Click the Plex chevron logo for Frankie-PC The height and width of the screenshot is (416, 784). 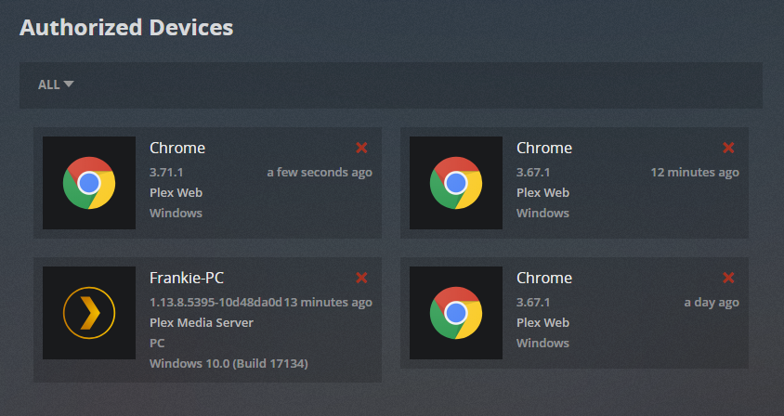pos(89,313)
